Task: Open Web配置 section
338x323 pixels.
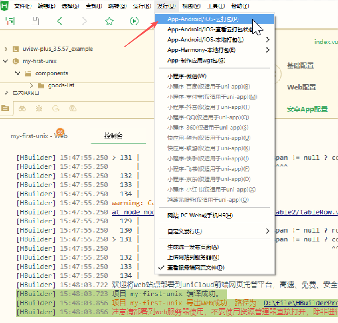Action: click(301, 87)
